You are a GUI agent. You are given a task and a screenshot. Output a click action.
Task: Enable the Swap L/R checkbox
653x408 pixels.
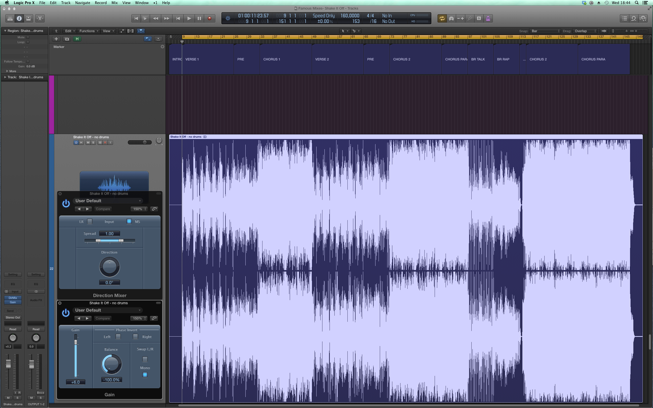pos(145,359)
